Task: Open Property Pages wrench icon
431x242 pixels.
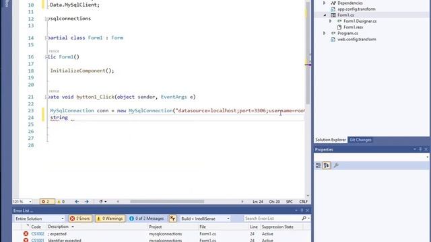Action: point(336,165)
